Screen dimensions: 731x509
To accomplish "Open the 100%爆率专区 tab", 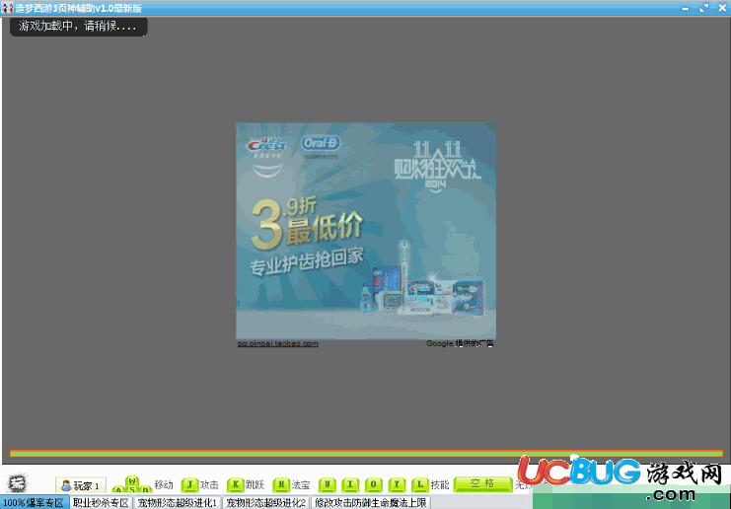I will click(x=35, y=502).
